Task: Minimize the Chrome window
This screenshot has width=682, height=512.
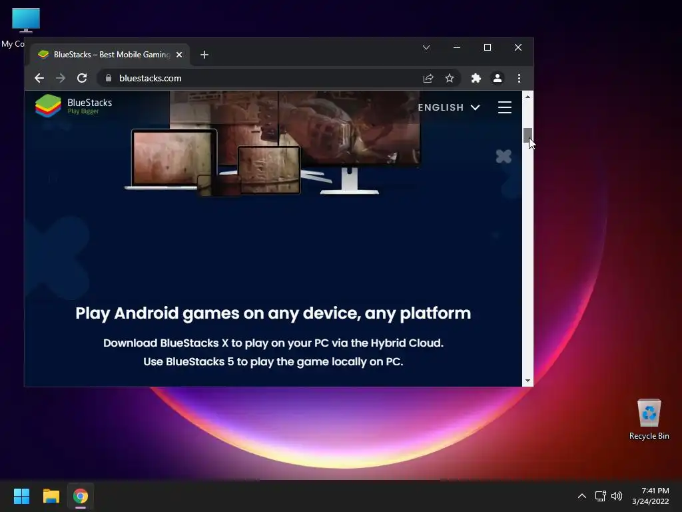Action: [457, 47]
